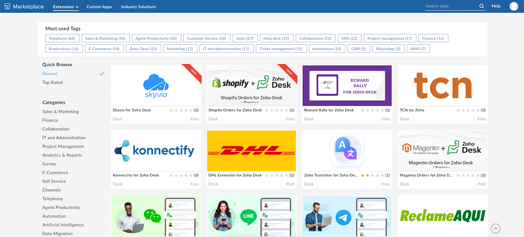Open the WeChat extension thumbnail

pos(156,216)
